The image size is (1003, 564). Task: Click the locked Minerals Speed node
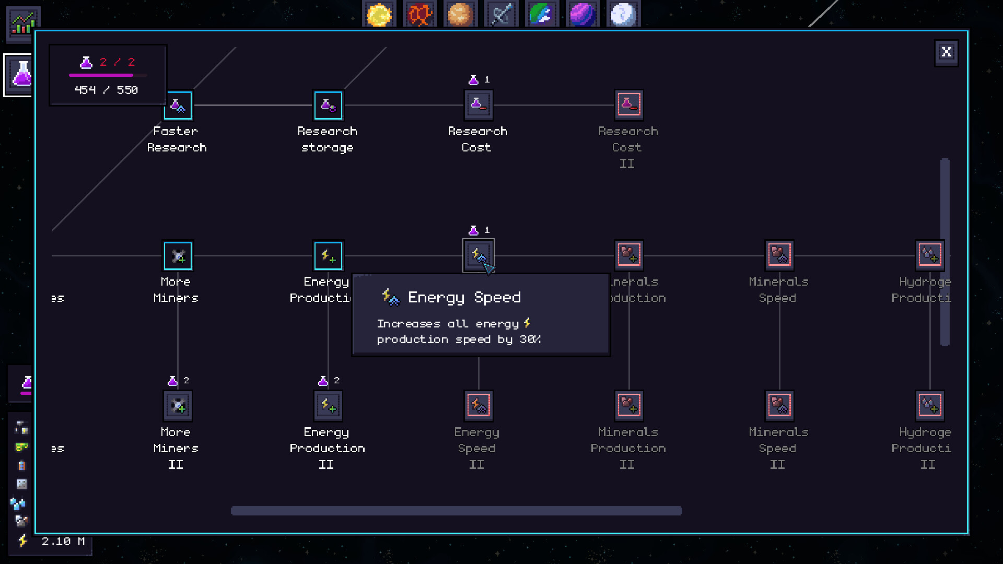[x=779, y=256]
